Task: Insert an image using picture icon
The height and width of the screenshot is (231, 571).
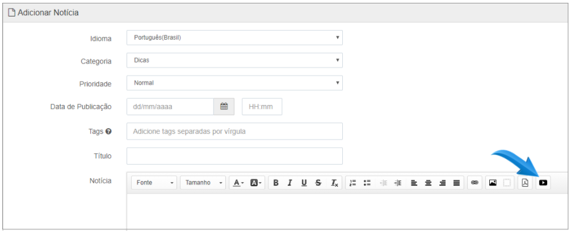Action: tap(493, 183)
